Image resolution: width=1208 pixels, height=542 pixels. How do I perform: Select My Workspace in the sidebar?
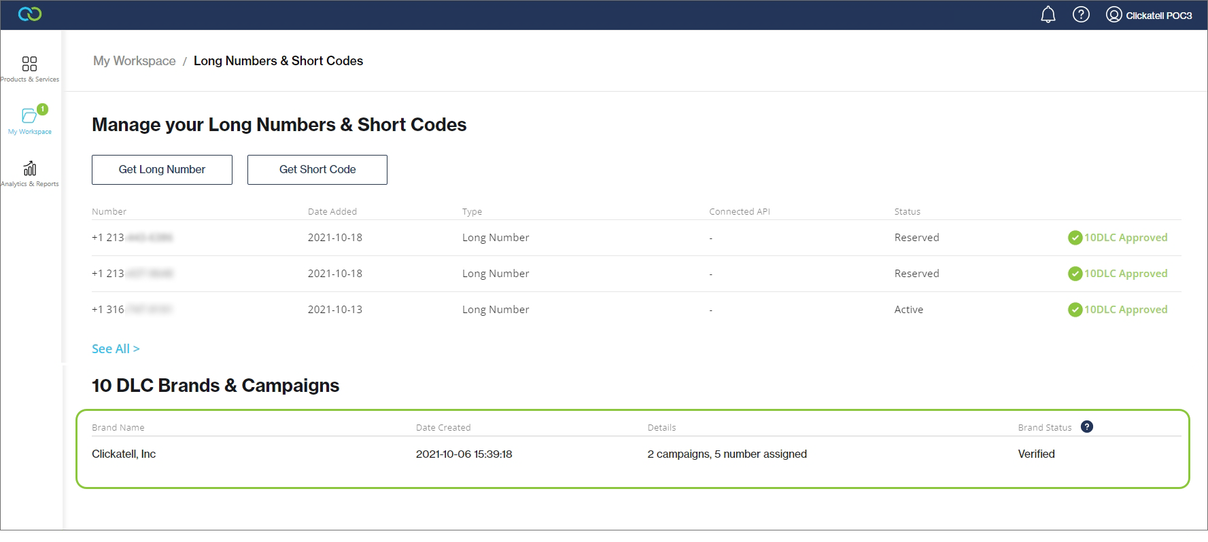[x=30, y=121]
